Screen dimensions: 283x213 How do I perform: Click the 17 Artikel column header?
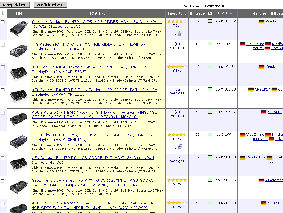pyautogui.click(x=98, y=13)
